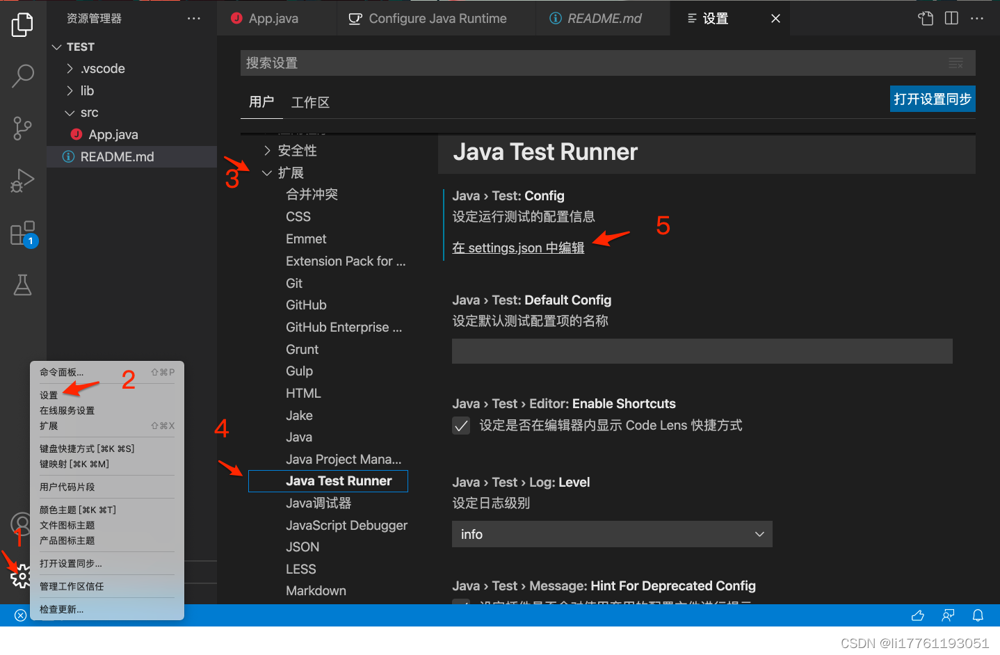Toggle the Enable Shortcuts checkbox
The width and height of the screenshot is (1000, 655).
click(x=461, y=426)
